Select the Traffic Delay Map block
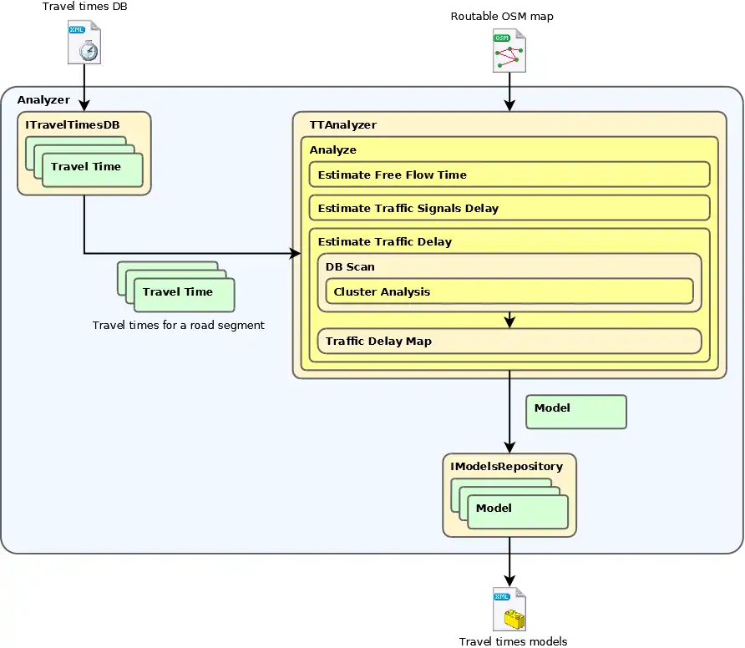 [509, 341]
